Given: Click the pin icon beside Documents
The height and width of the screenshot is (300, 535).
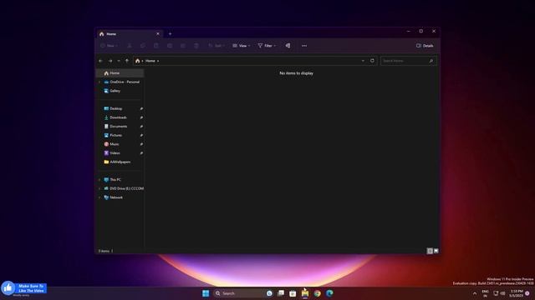Looking at the screenshot, I should click(141, 126).
